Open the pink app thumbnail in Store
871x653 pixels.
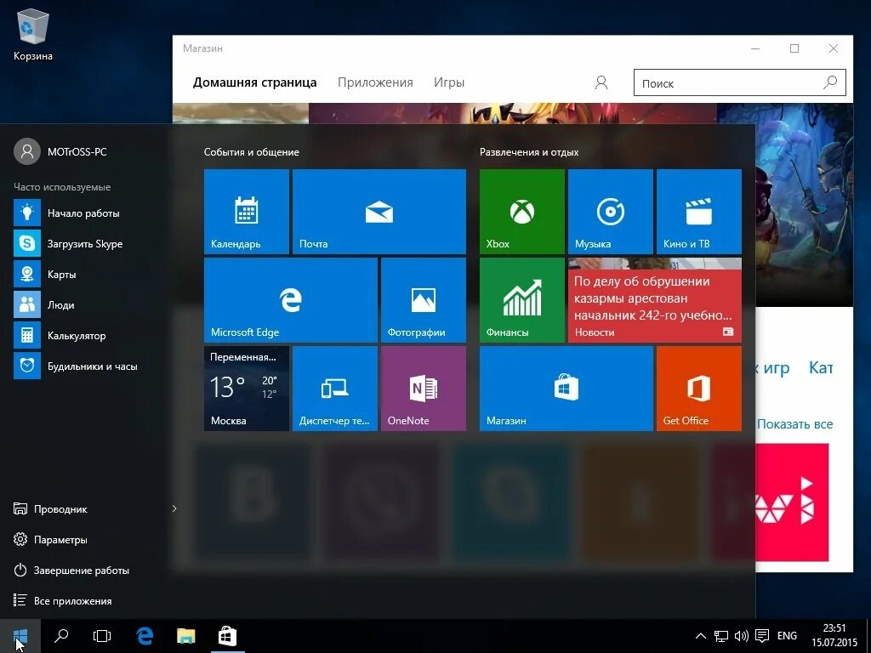point(792,502)
